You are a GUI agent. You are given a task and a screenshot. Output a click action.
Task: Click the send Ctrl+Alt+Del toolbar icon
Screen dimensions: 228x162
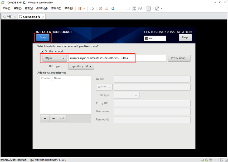[92, 9]
